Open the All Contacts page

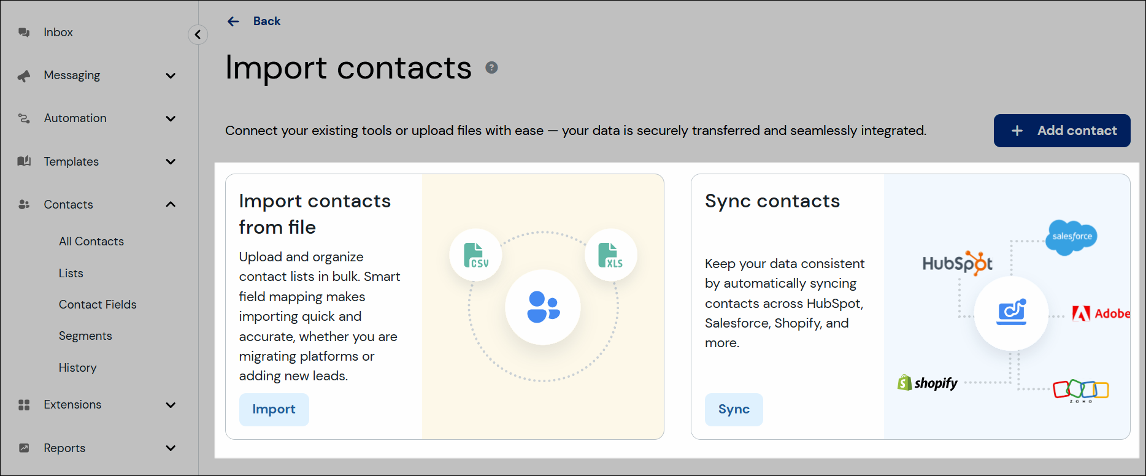(x=91, y=241)
